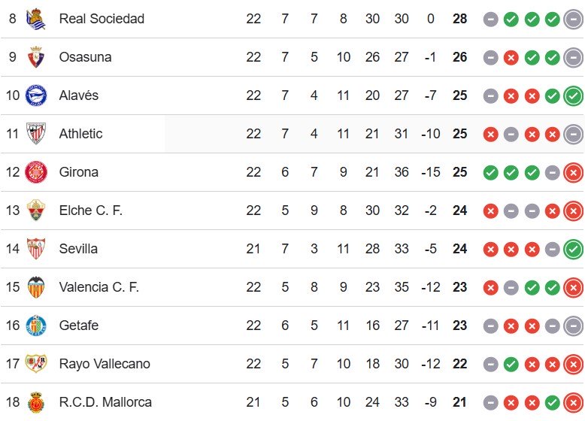Click the Elche C. F. crest
585x421 pixels.
[35, 210]
